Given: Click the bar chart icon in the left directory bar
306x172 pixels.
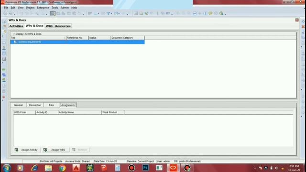Looking at the screenshot, I should [4, 59].
